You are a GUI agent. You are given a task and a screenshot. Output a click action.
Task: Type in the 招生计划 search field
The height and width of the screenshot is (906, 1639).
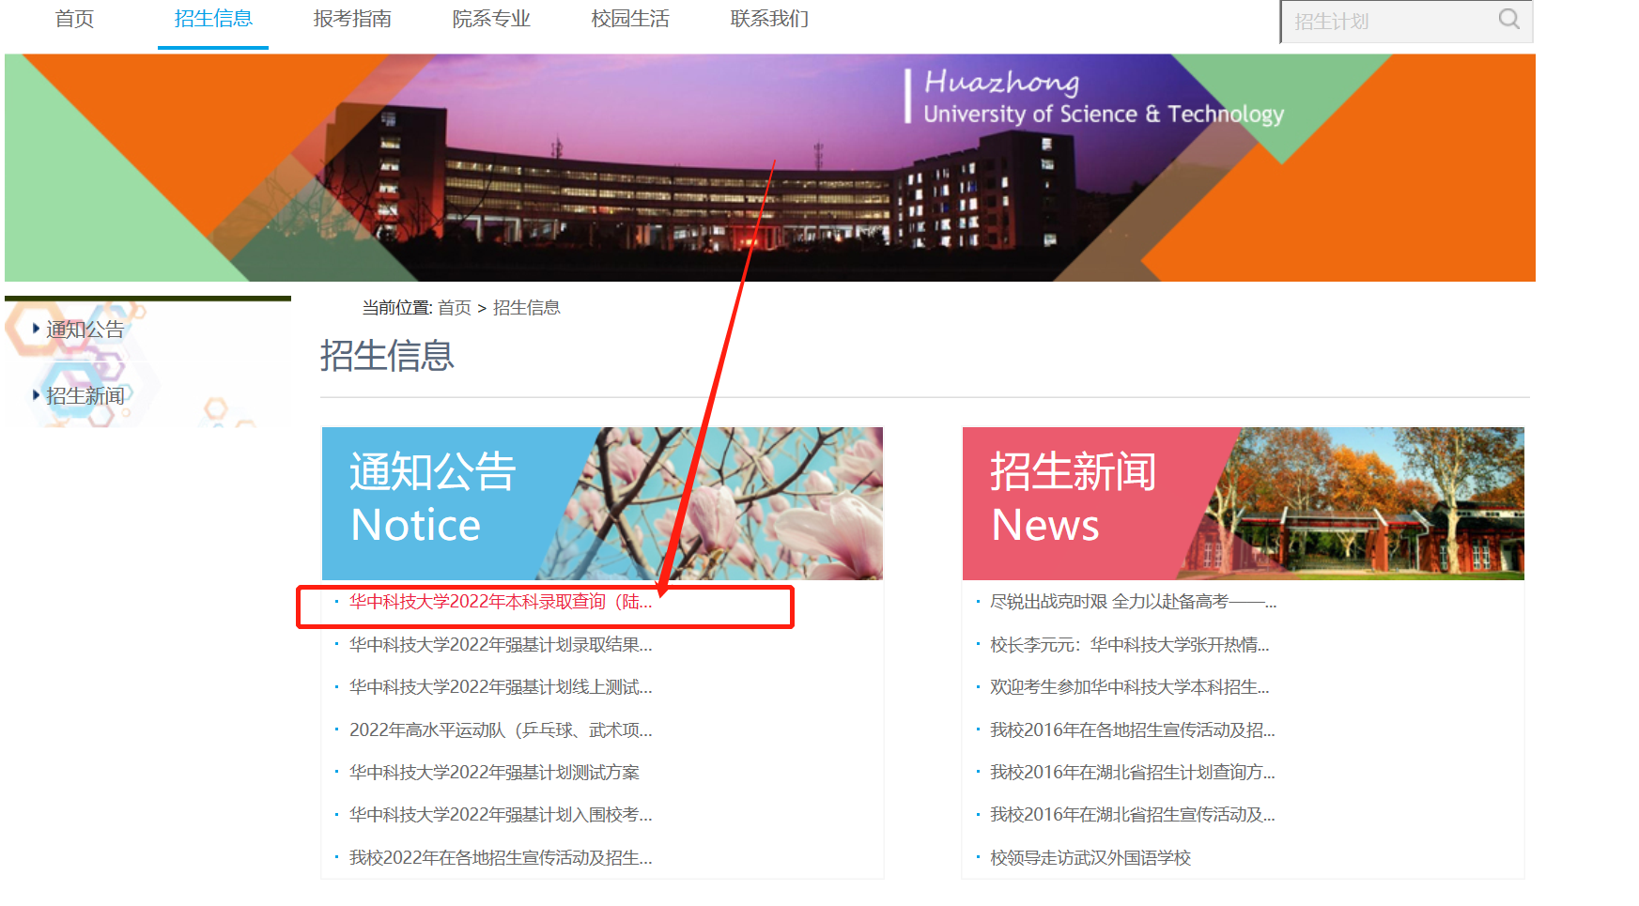tap(1388, 22)
